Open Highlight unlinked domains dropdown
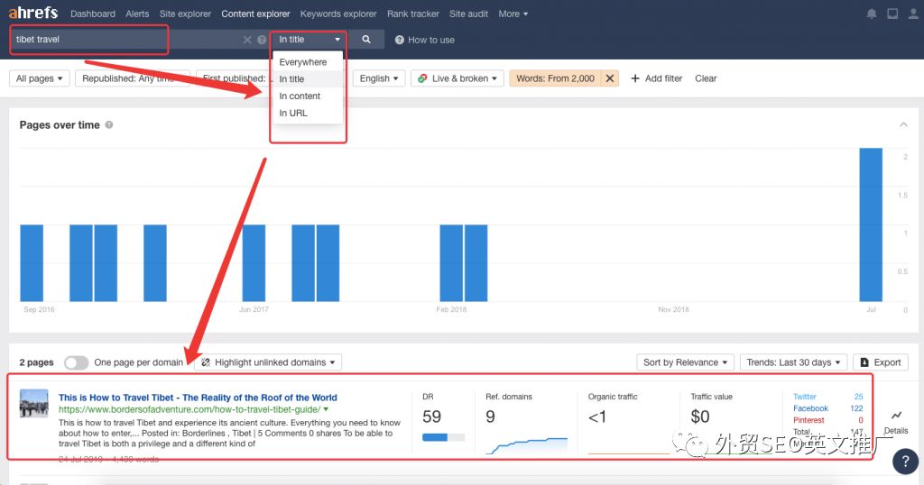 pos(268,362)
